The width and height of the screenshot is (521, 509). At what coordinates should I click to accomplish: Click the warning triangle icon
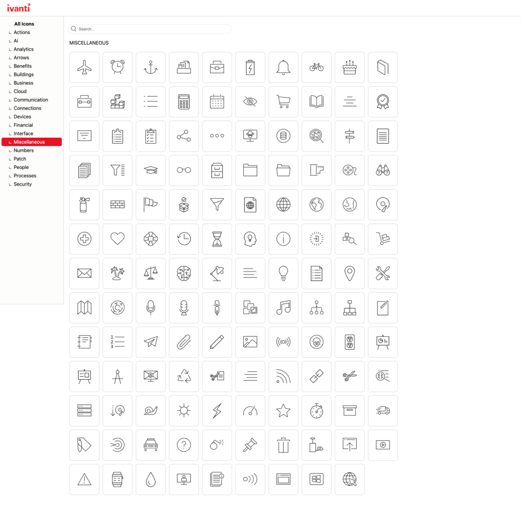click(84, 479)
